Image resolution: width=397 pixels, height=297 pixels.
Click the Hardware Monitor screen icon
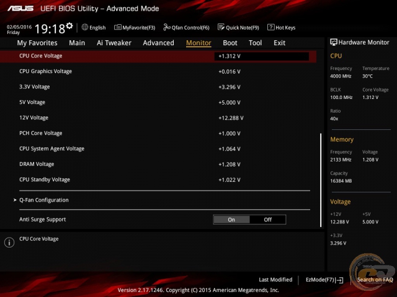pos(334,42)
